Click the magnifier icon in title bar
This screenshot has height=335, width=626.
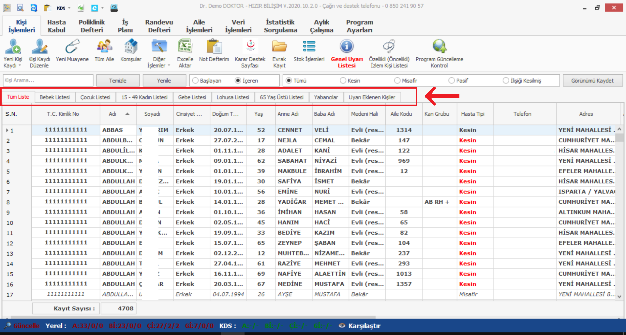[x=20, y=8]
